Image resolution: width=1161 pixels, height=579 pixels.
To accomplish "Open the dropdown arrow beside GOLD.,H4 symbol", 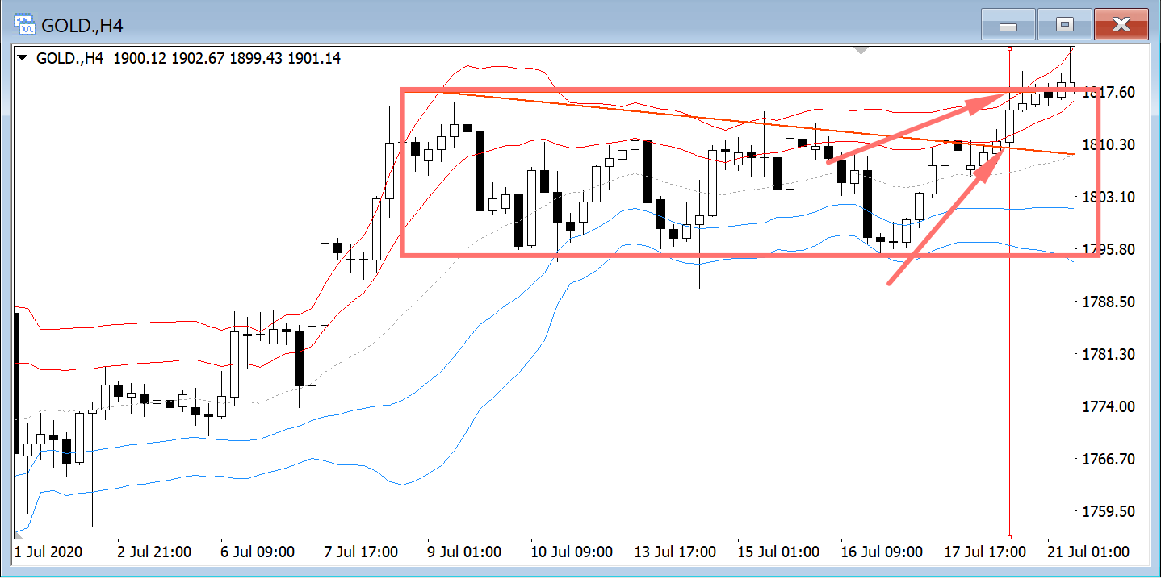I will 22,59.
